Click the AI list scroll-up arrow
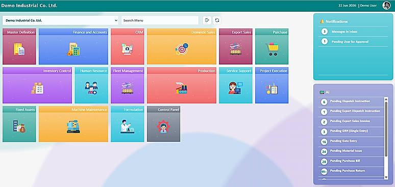Screen dimensions: 395x187 [x=386, y=99]
